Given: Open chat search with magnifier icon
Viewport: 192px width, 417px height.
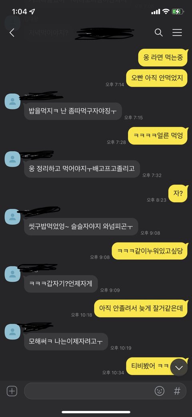Looking at the screenshot, I should [x=158, y=33].
